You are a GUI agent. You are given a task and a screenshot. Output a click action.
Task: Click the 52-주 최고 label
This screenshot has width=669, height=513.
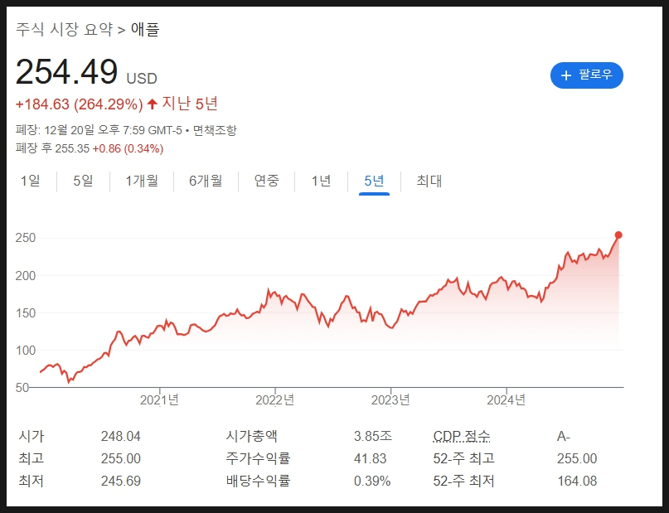click(463, 458)
